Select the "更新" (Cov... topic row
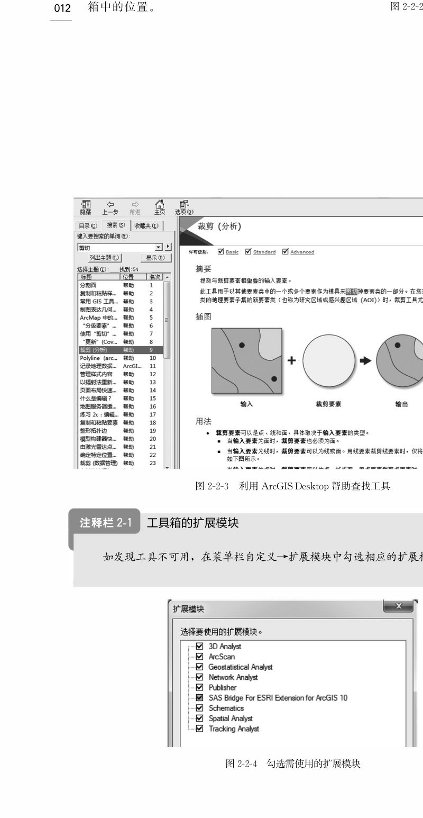 pos(121,342)
